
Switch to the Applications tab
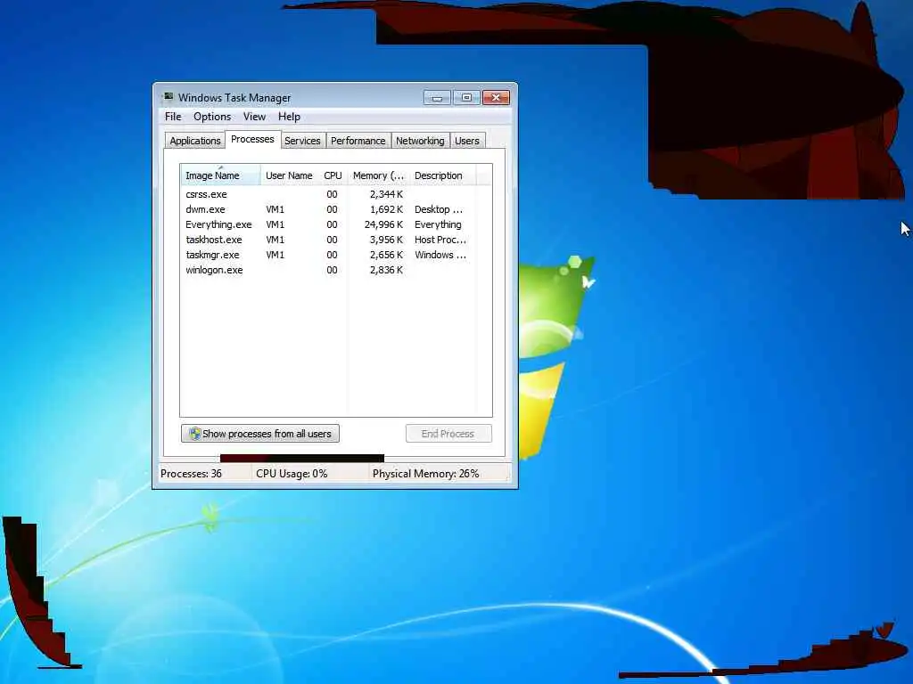[195, 141]
